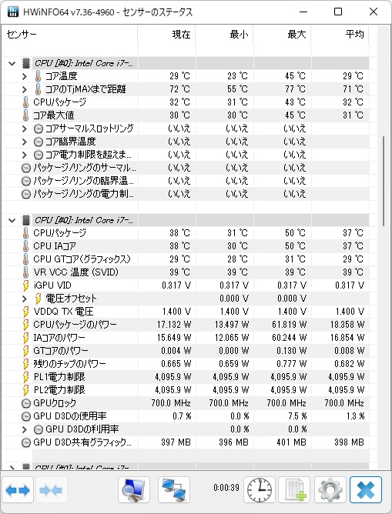Select the GPU D3D共有グラフィック... row label
Screen dimensions: 392x514
[x=82, y=442]
